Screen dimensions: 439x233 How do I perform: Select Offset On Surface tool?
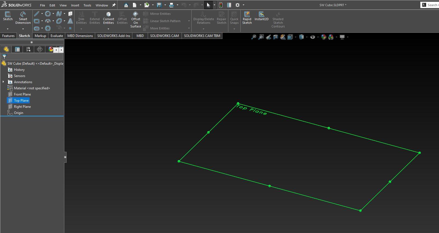(136, 20)
